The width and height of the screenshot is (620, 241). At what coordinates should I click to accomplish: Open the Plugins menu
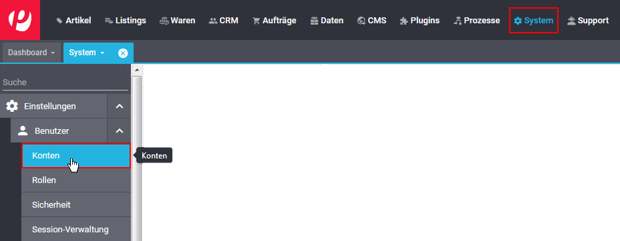[420, 21]
